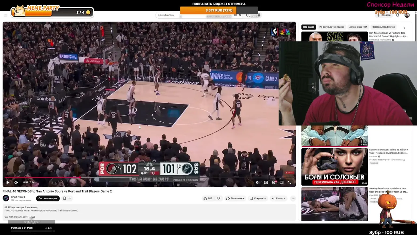Screen dimensions: 417x235
Task: Open the Боня и Соловьев video thumbnail
Action: point(335,167)
